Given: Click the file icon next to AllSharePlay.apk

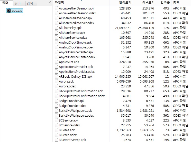Looking at the screenshot, I should pos(57,28).
